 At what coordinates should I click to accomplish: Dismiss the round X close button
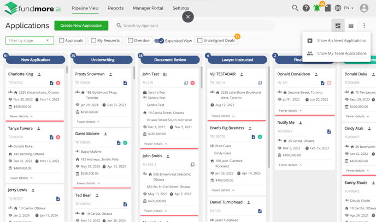click(x=188, y=17)
